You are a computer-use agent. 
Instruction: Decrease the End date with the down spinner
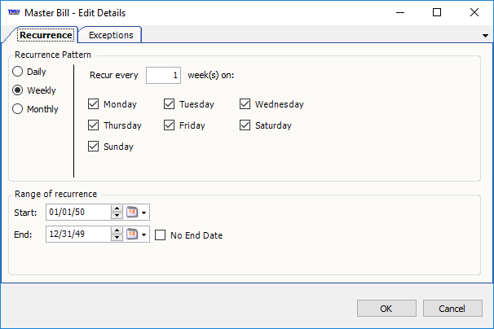pos(117,239)
